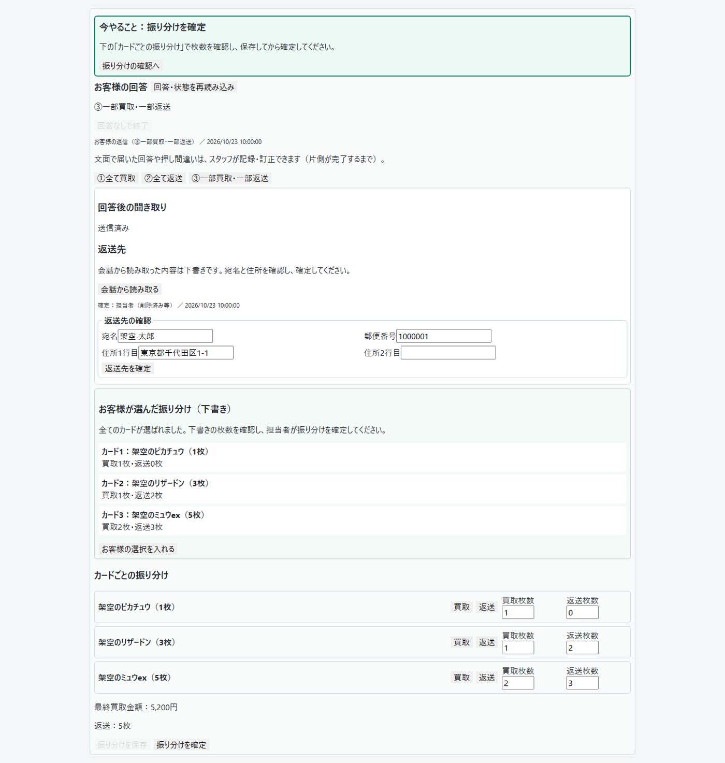Focus the 宛名 input field
The width and height of the screenshot is (725, 763).
point(165,336)
